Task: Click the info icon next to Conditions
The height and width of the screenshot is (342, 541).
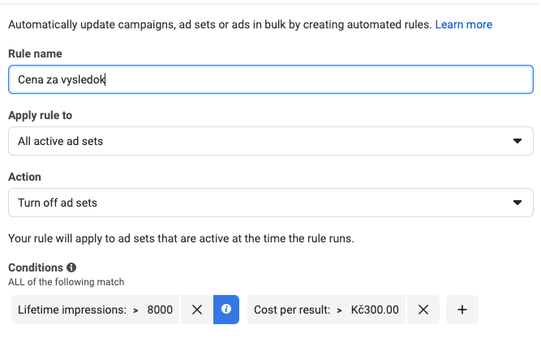Action: tap(71, 267)
